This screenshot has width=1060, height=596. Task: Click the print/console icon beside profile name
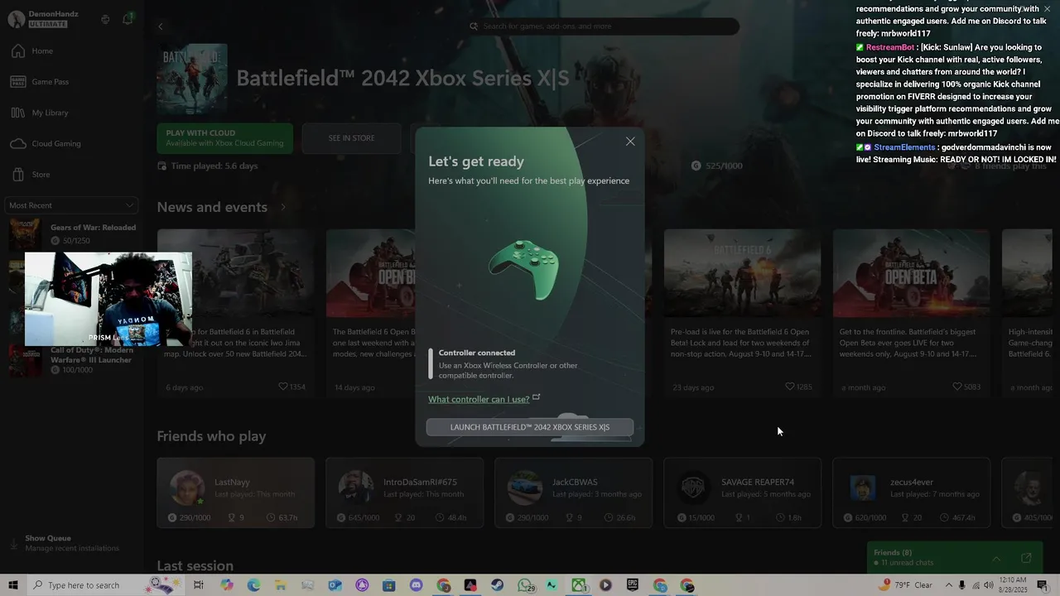[x=105, y=19]
